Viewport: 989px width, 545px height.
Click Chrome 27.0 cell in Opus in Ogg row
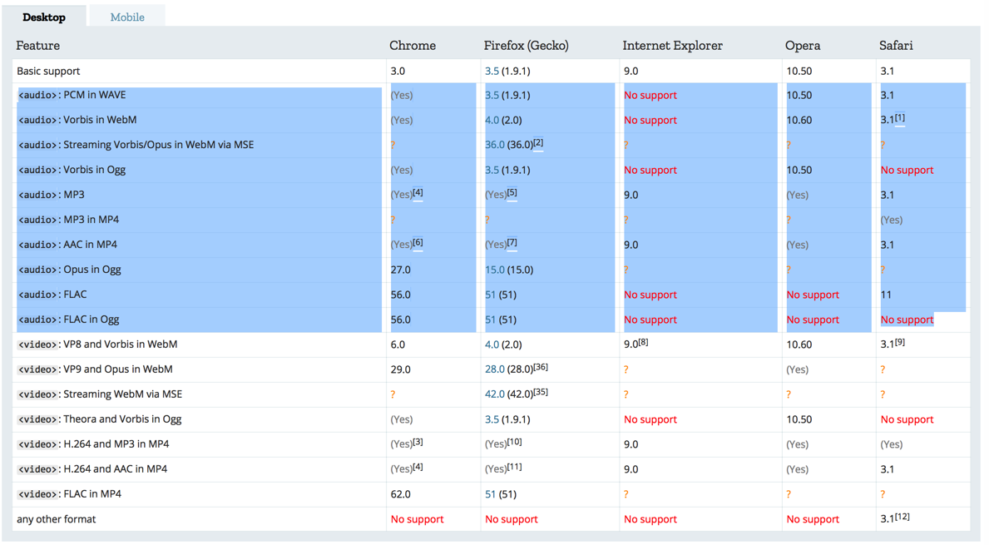point(401,270)
